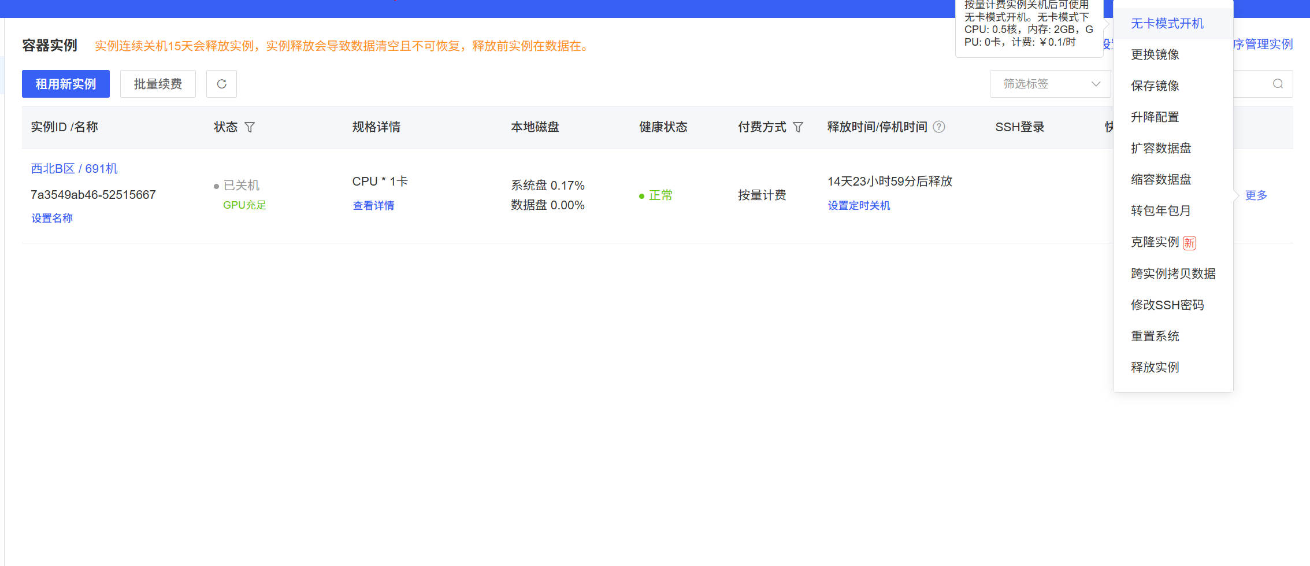Screen dimensions: 1310x566
Task: Choose 保存镜像 menu entry
Action: [1173, 86]
